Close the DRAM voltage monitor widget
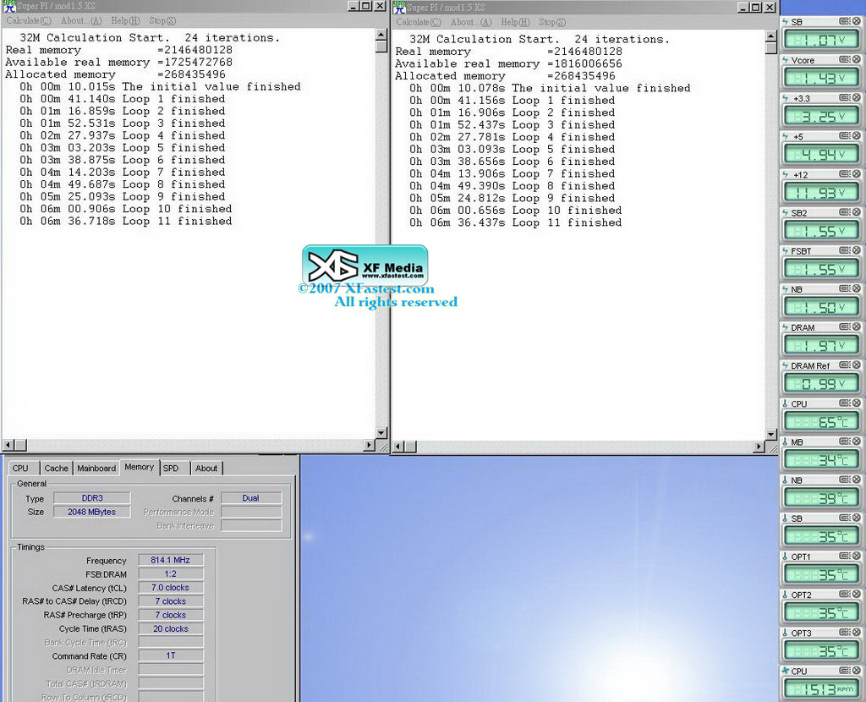The image size is (866, 702). 856,327
